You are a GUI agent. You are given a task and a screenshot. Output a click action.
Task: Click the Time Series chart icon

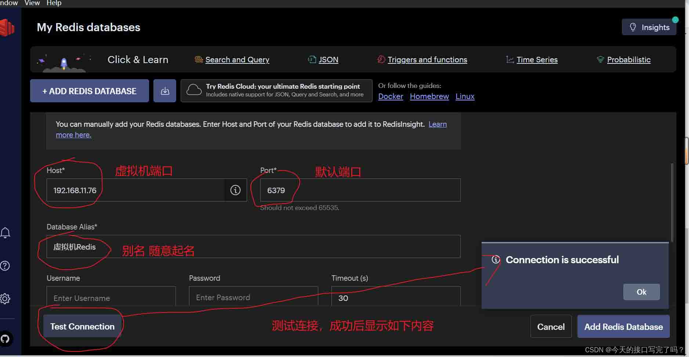[510, 59]
